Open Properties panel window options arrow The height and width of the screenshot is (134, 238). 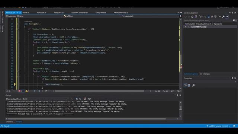click(x=230, y=78)
